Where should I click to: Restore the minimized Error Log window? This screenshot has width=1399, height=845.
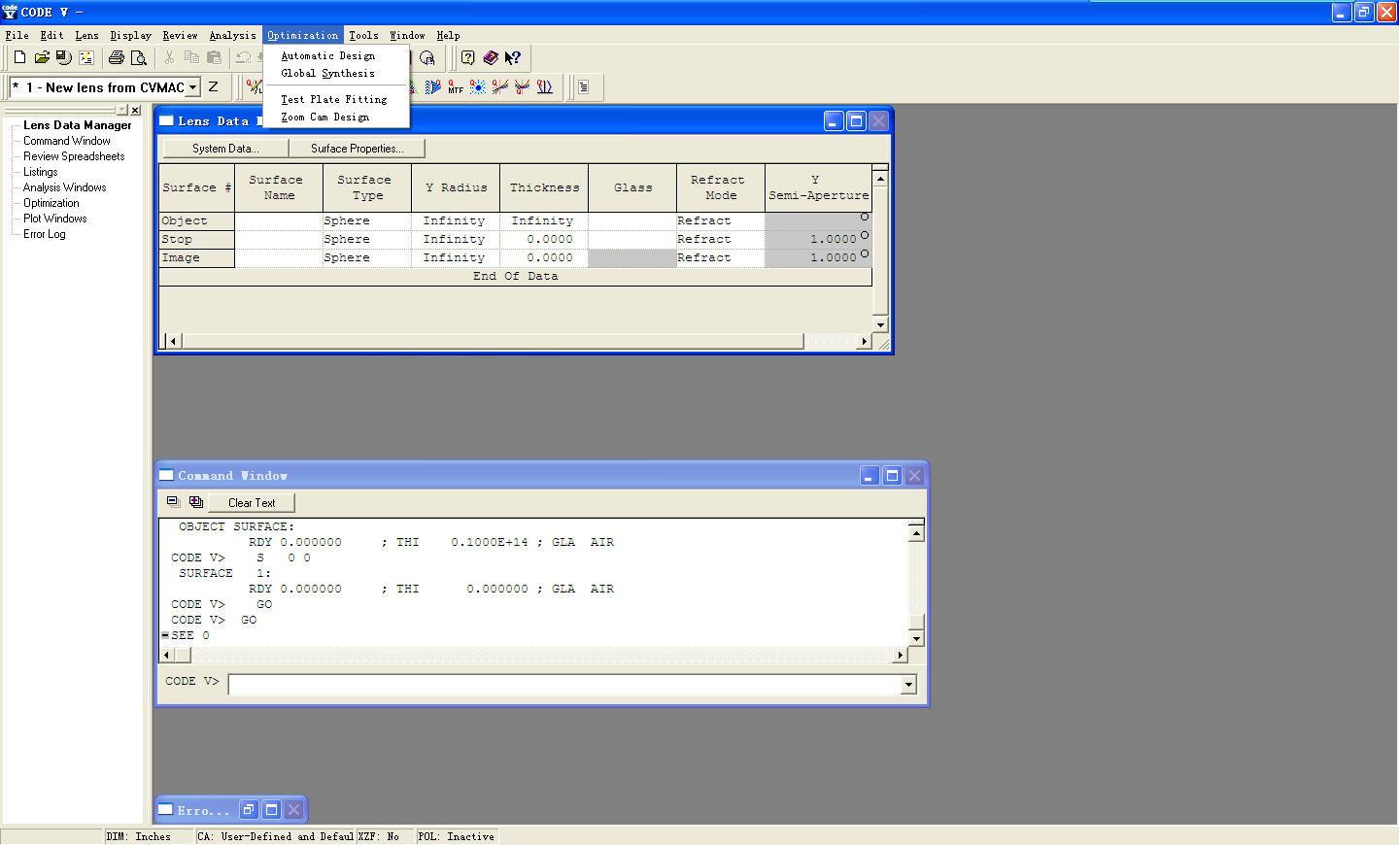[x=249, y=809]
